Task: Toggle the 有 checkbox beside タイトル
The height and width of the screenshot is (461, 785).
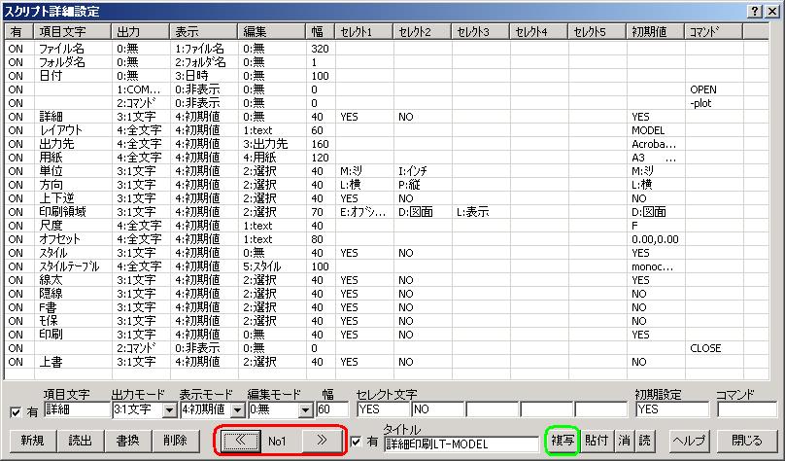Action: pos(357,443)
